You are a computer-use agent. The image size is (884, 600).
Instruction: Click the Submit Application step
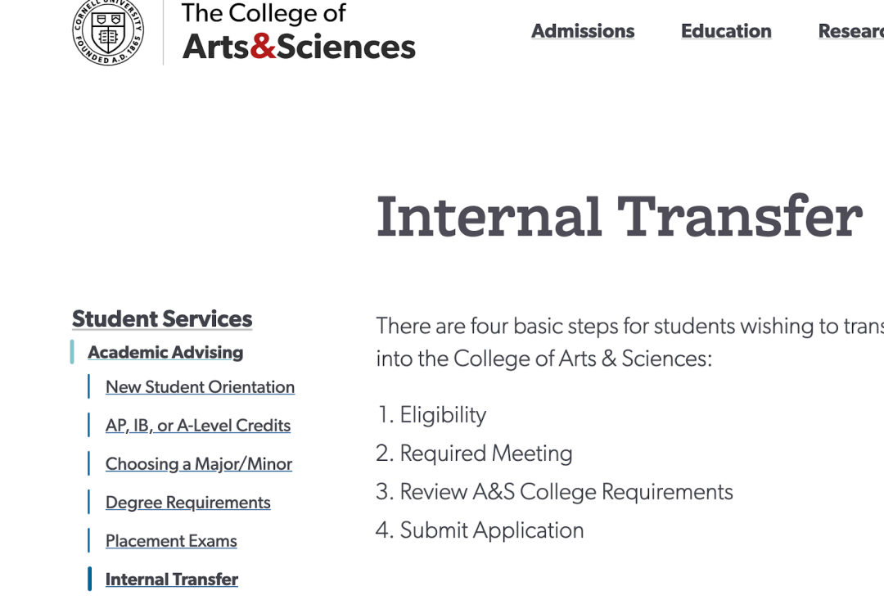tap(491, 530)
